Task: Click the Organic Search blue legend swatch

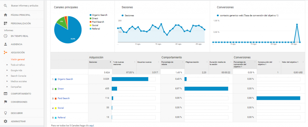Action: pyautogui.click(x=90, y=15)
